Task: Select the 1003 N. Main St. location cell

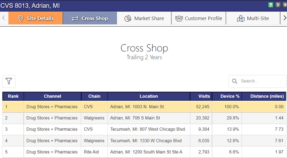Action: pos(149,107)
